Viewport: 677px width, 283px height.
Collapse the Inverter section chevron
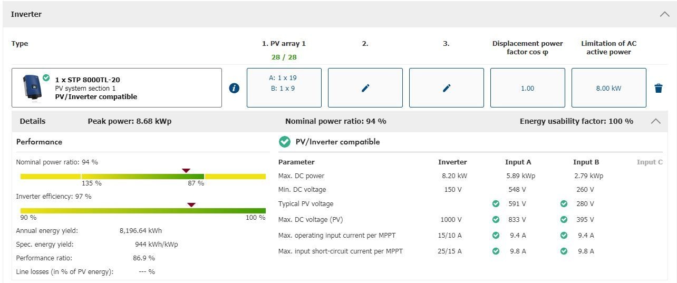tap(664, 14)
